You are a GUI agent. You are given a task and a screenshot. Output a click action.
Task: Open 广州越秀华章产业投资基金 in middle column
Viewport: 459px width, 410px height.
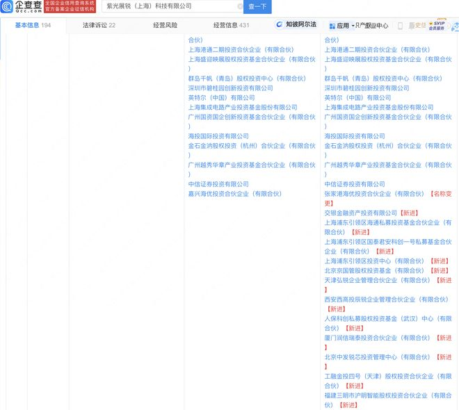[x=252, y=170]
